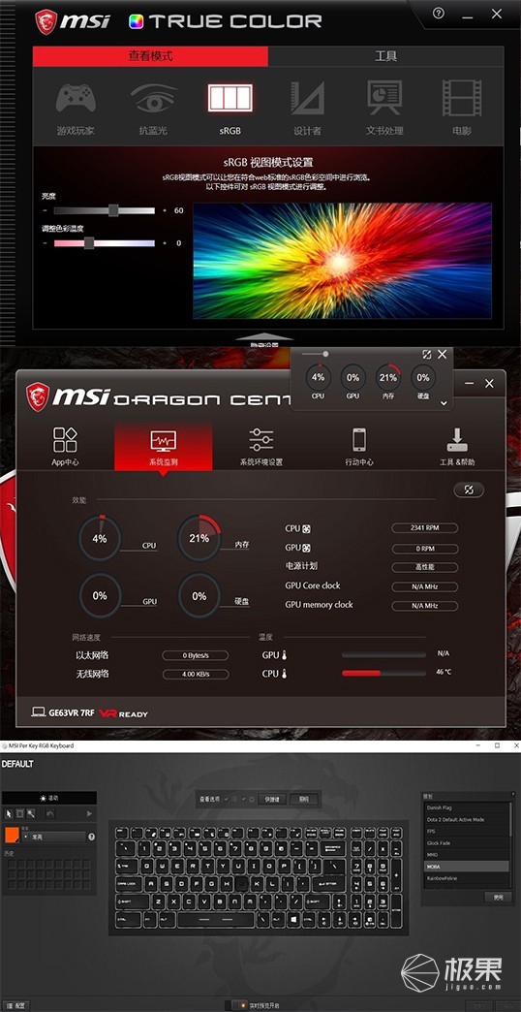Click the GPU fan icon

pyautogui.click(x=307, y=548)
